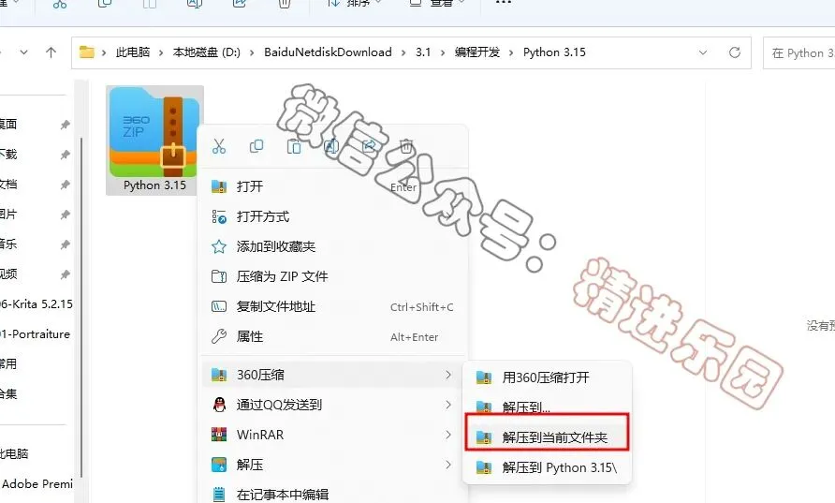The image size is (835, 503).
Task: Open the 查看 view dropdown
Action: [x=436, y=4]
